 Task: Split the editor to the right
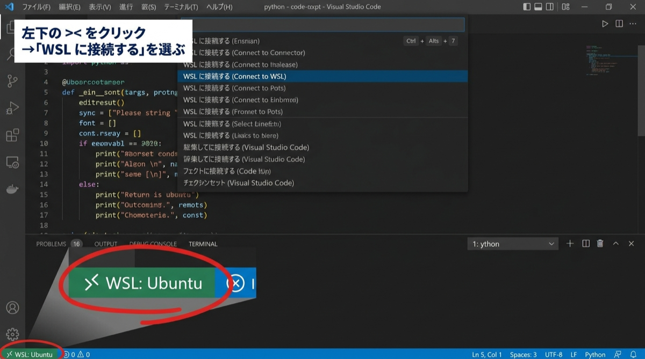coord(619,24)
